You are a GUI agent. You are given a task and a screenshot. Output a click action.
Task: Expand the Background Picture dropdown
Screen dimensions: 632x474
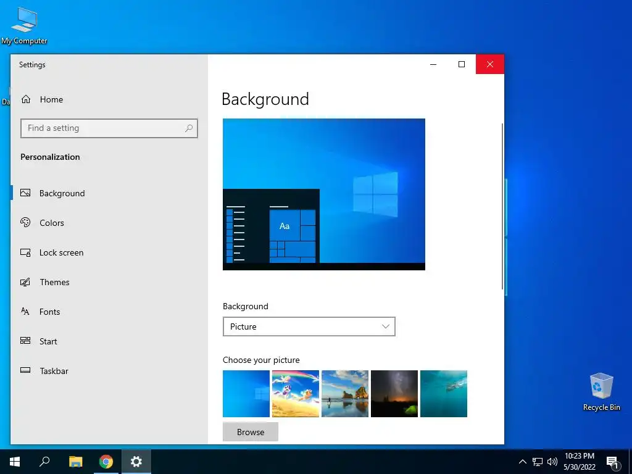point(309,326)
